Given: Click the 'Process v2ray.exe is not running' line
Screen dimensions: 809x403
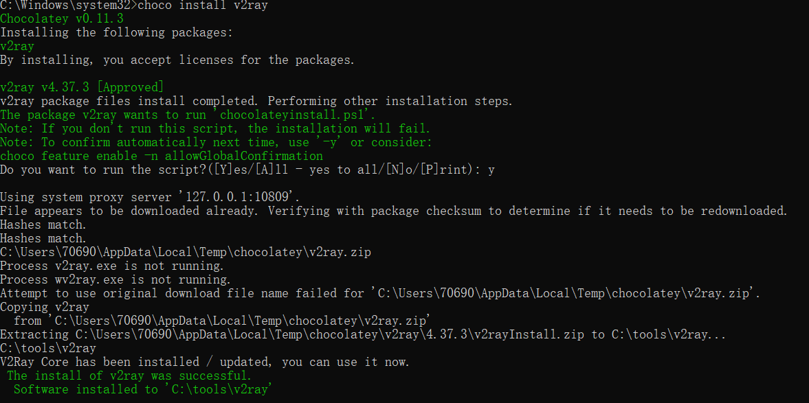Looking at the screenshot, I should (x=112, y=266).
